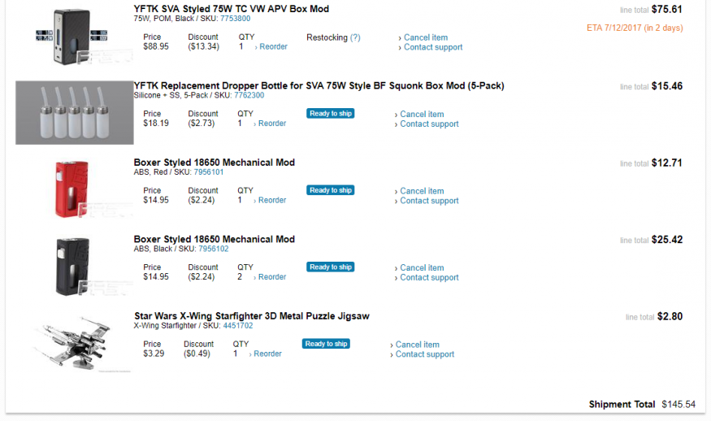Image resolution: width=711 pixels, height=421 pixels.
Task: Open SKU 7956101 link
Action: tap(209, 172)
